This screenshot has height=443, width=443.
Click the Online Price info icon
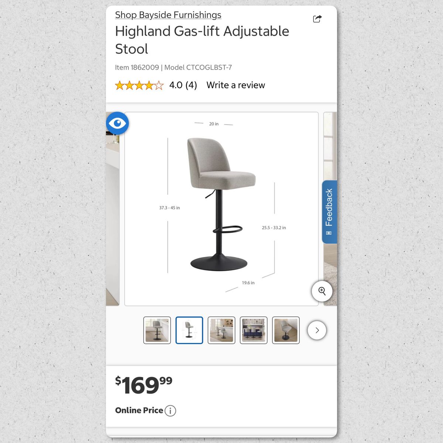pos(170,411)
